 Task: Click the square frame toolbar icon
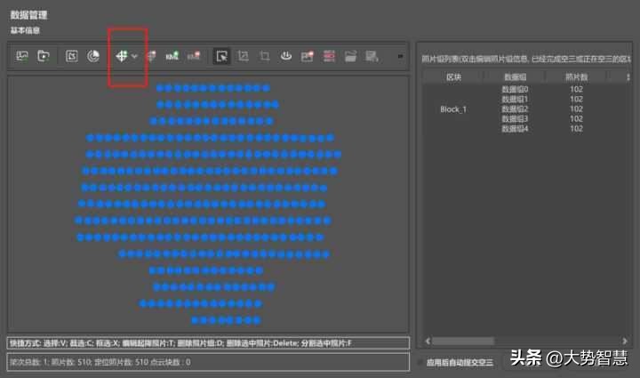72,56
